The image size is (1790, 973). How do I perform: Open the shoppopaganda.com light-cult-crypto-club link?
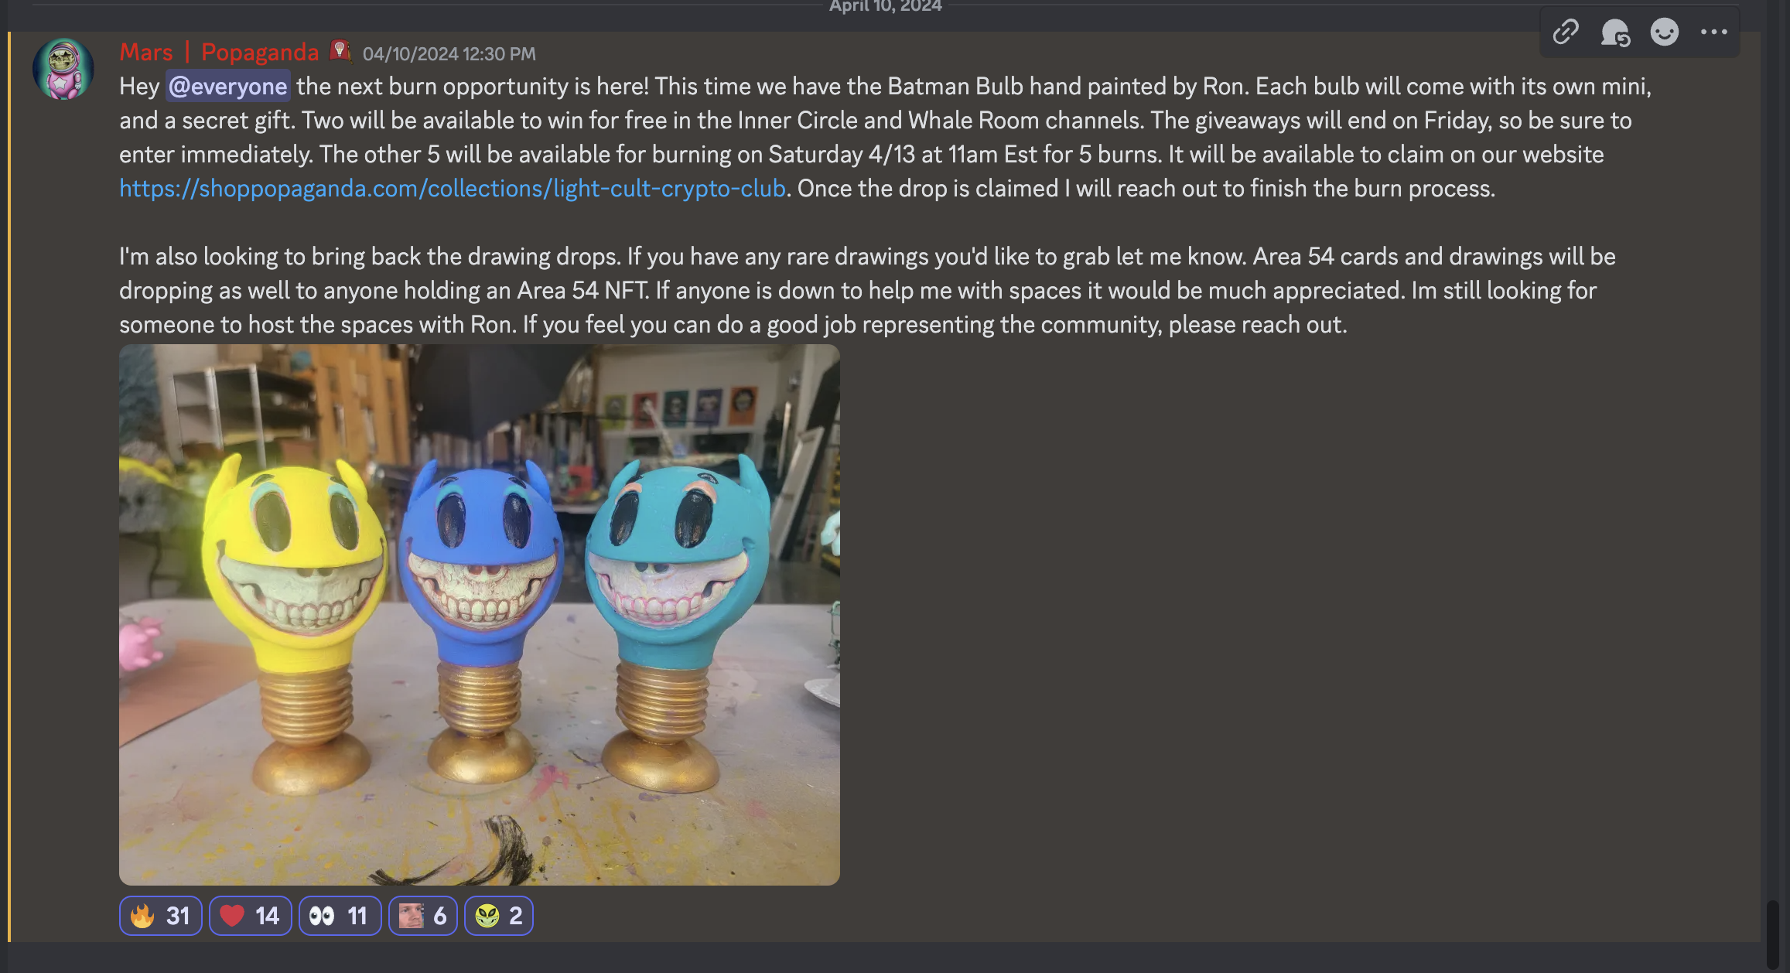(453, 188)
